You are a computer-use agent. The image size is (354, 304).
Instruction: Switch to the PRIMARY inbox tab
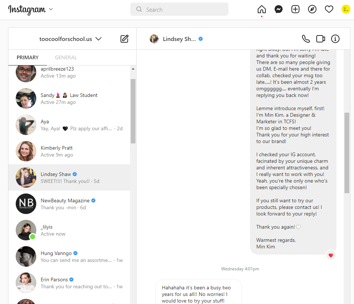click(x=27, y=57)
